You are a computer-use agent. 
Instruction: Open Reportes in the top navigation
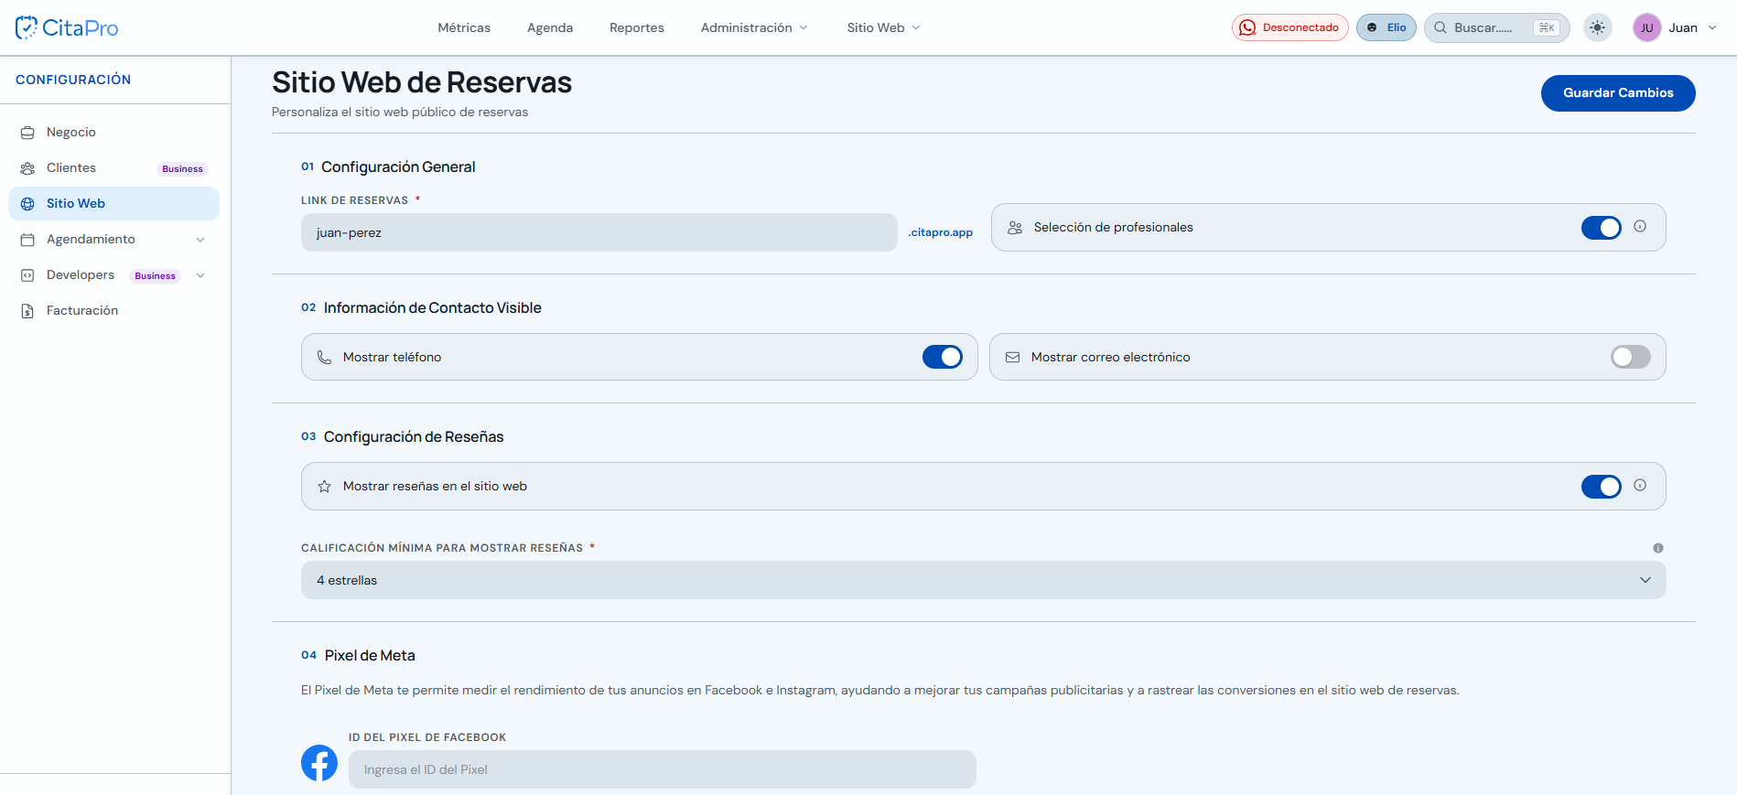coord(637,27)
